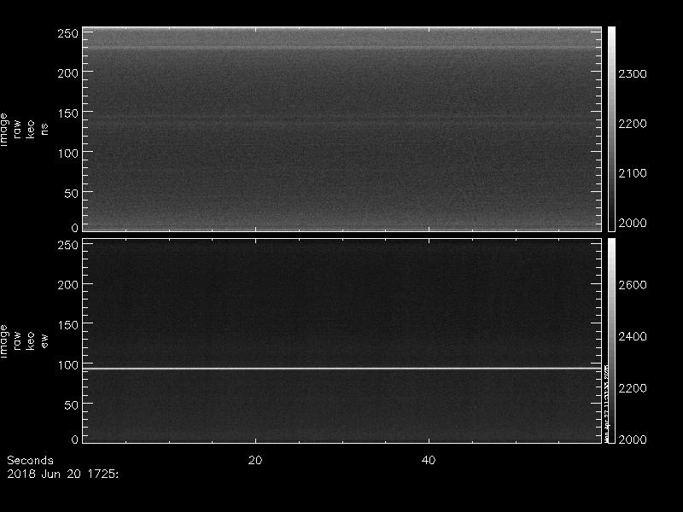Click the 250 tick label on ew keogram axis

click(x=67, y=245)
